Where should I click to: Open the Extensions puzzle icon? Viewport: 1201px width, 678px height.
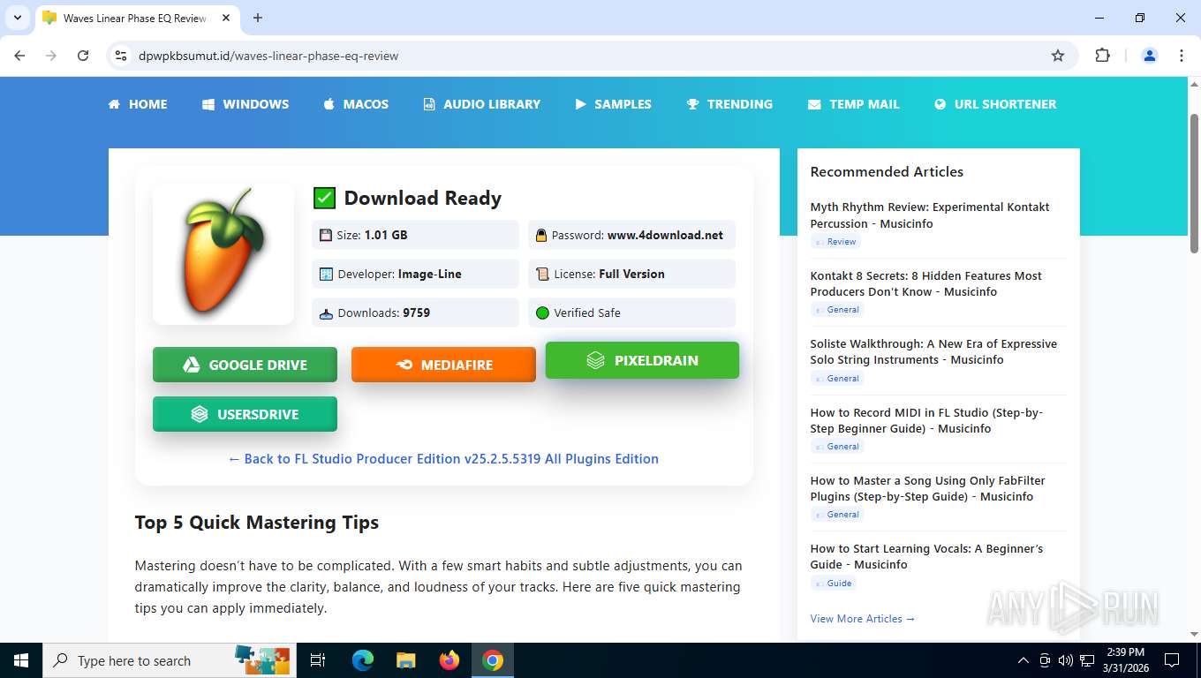1102,56
